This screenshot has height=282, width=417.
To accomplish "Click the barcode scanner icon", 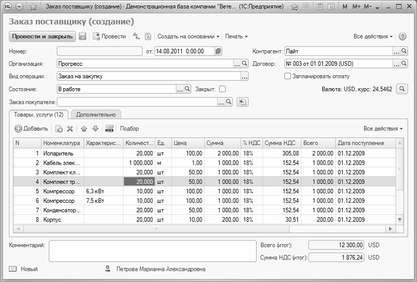I will coord(109,129).
